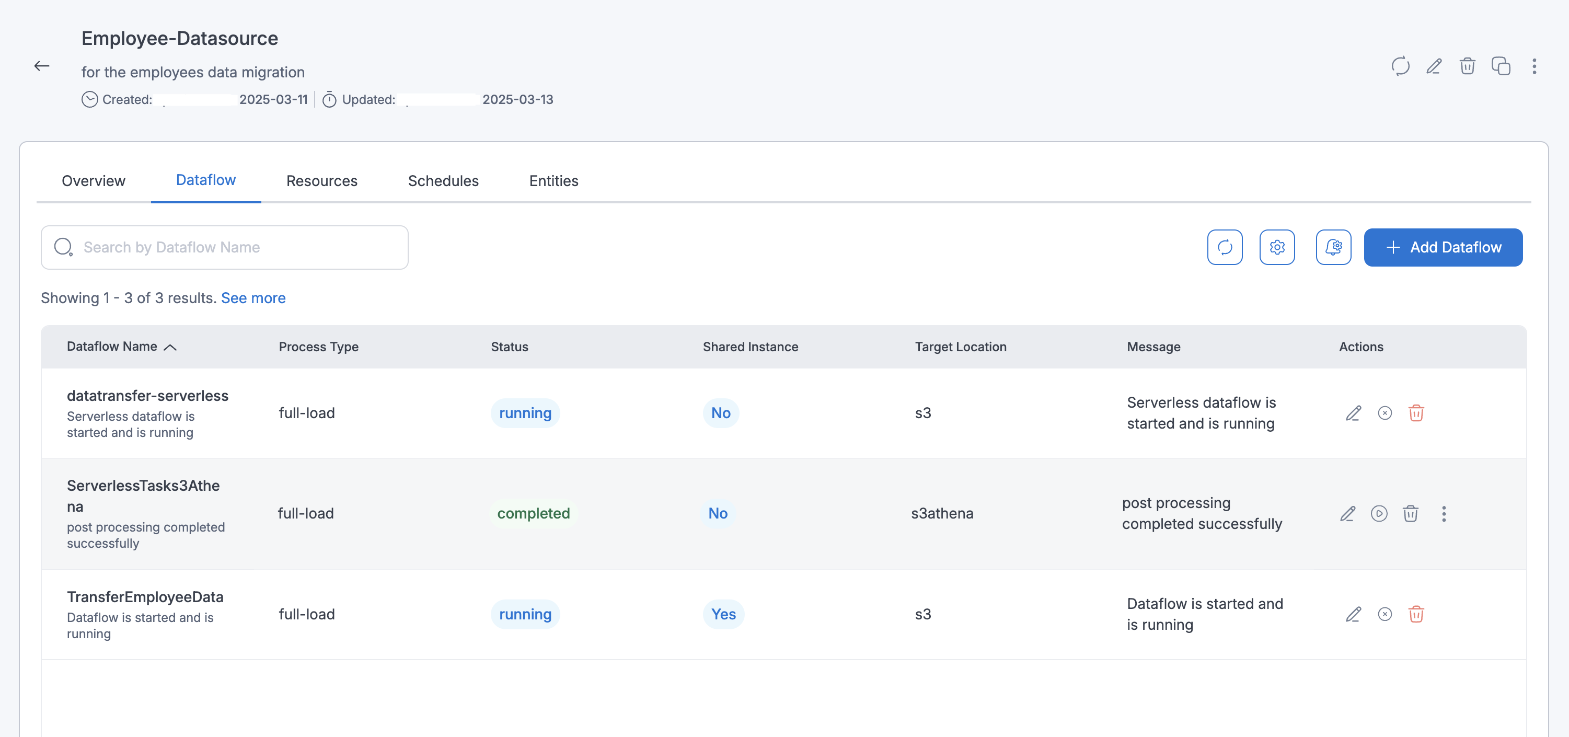Click s3 target of datatransfer-serverless row
The height and width of the screenshot is (737, 1569).
pyautogui.click(x=923, y=413)
